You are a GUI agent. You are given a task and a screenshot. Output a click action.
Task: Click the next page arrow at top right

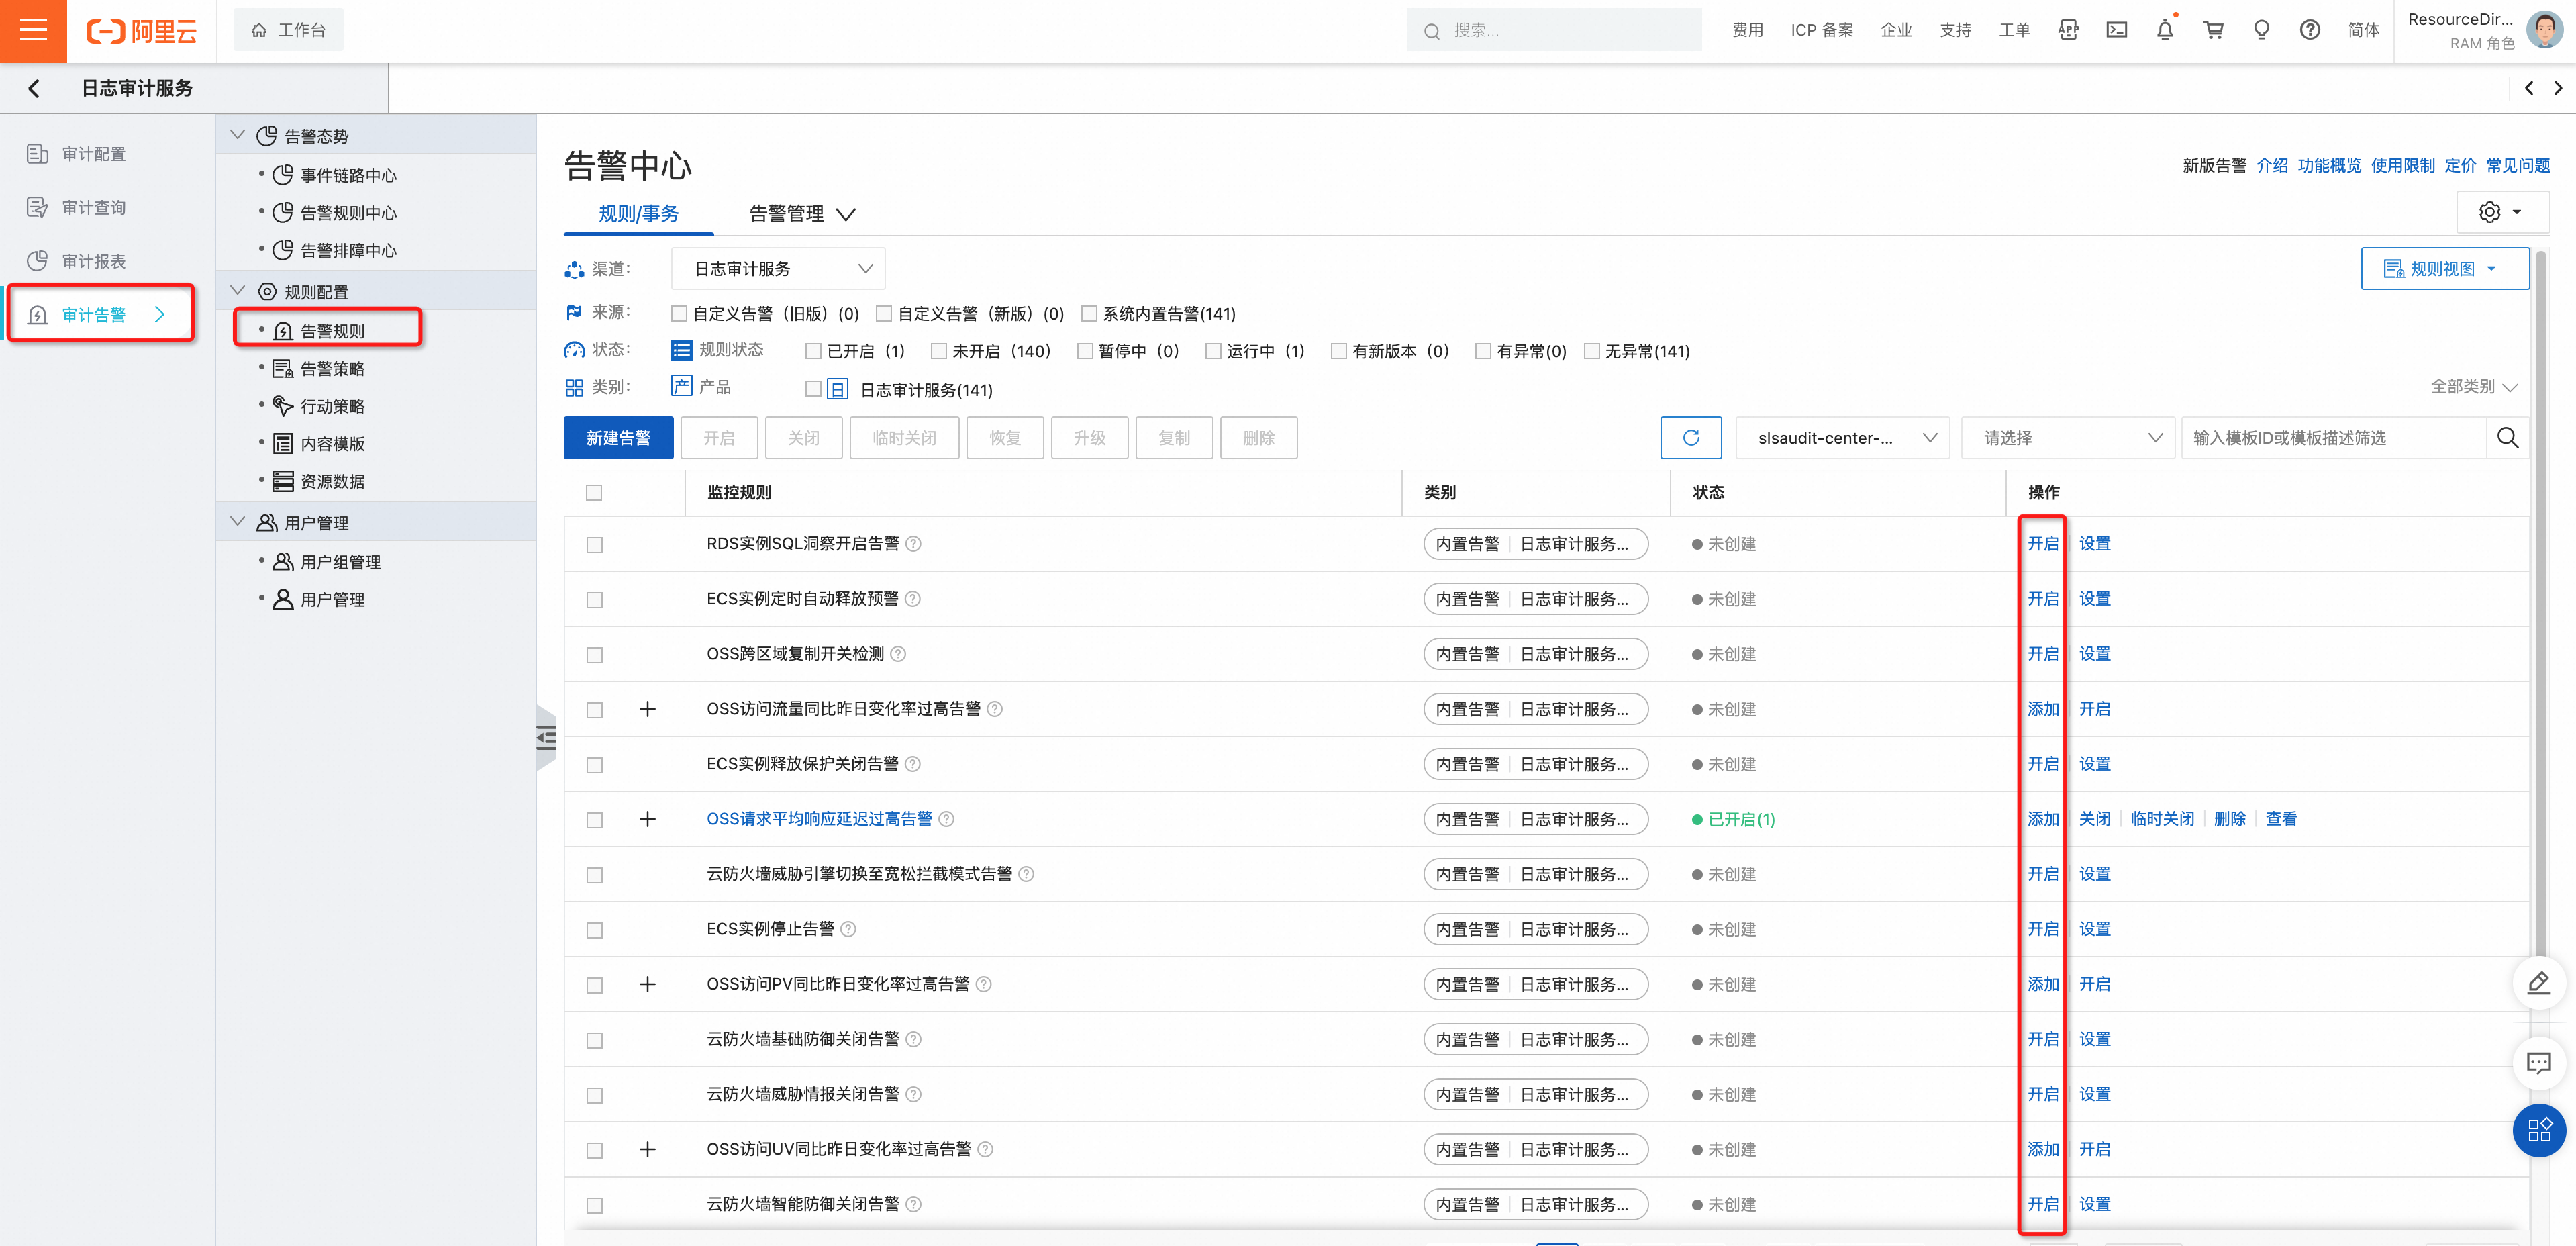(x=2558, y=88)
